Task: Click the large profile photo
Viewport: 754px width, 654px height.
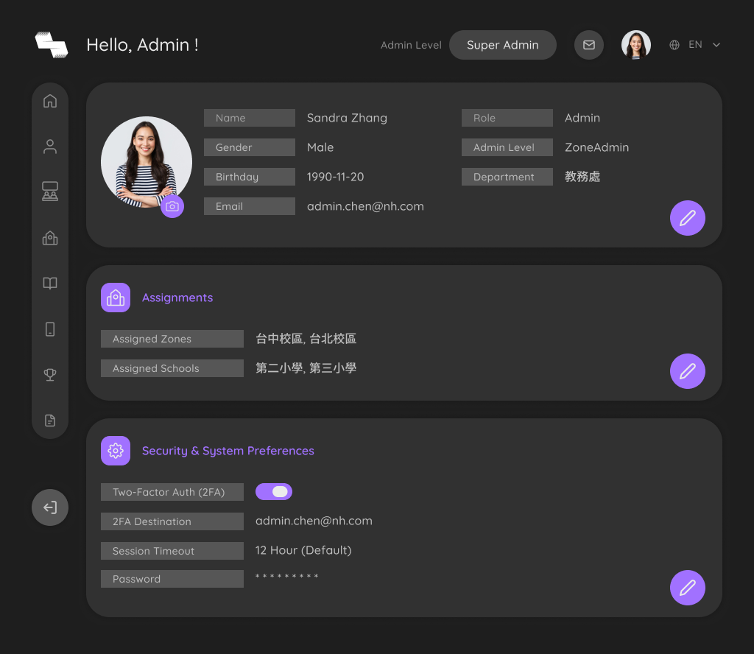Action: click(x=147, y=161)
